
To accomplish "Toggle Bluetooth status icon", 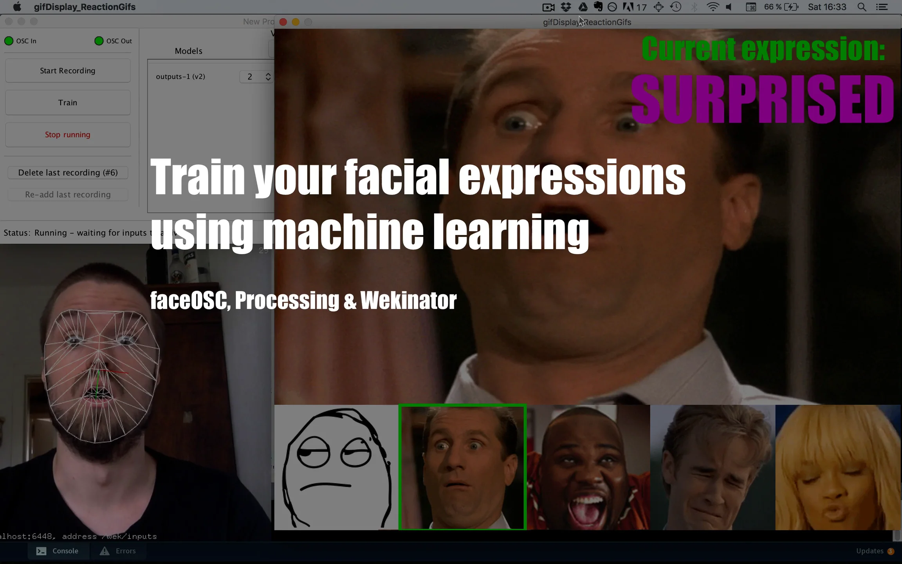I will click(x=694, y=7).
